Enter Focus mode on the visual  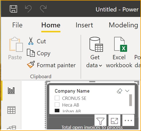(114, 120)
